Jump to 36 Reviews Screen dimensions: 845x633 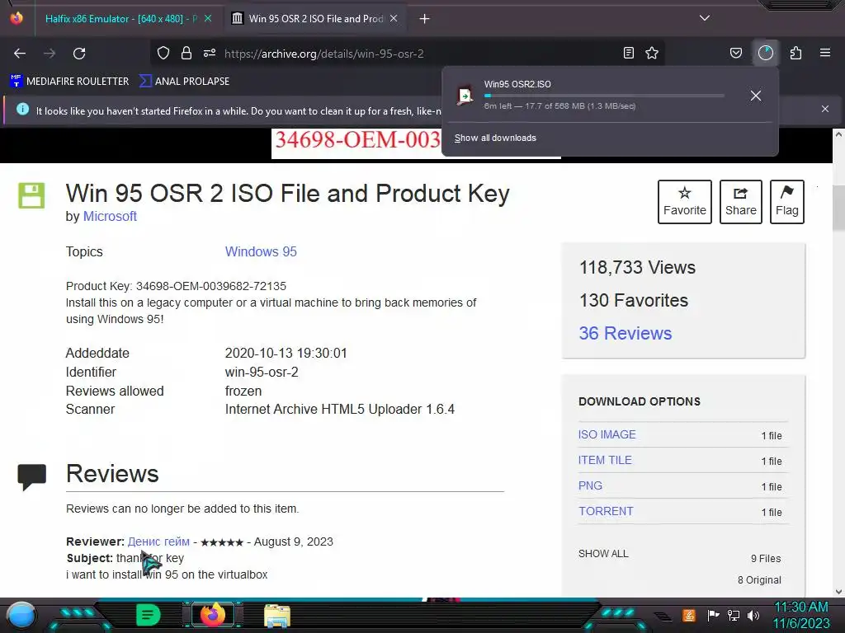tap(625, 333)
